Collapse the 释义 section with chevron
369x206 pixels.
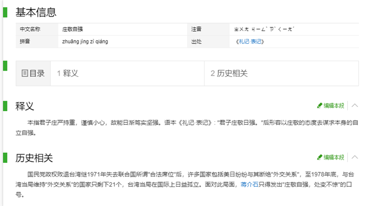point(355,105)
